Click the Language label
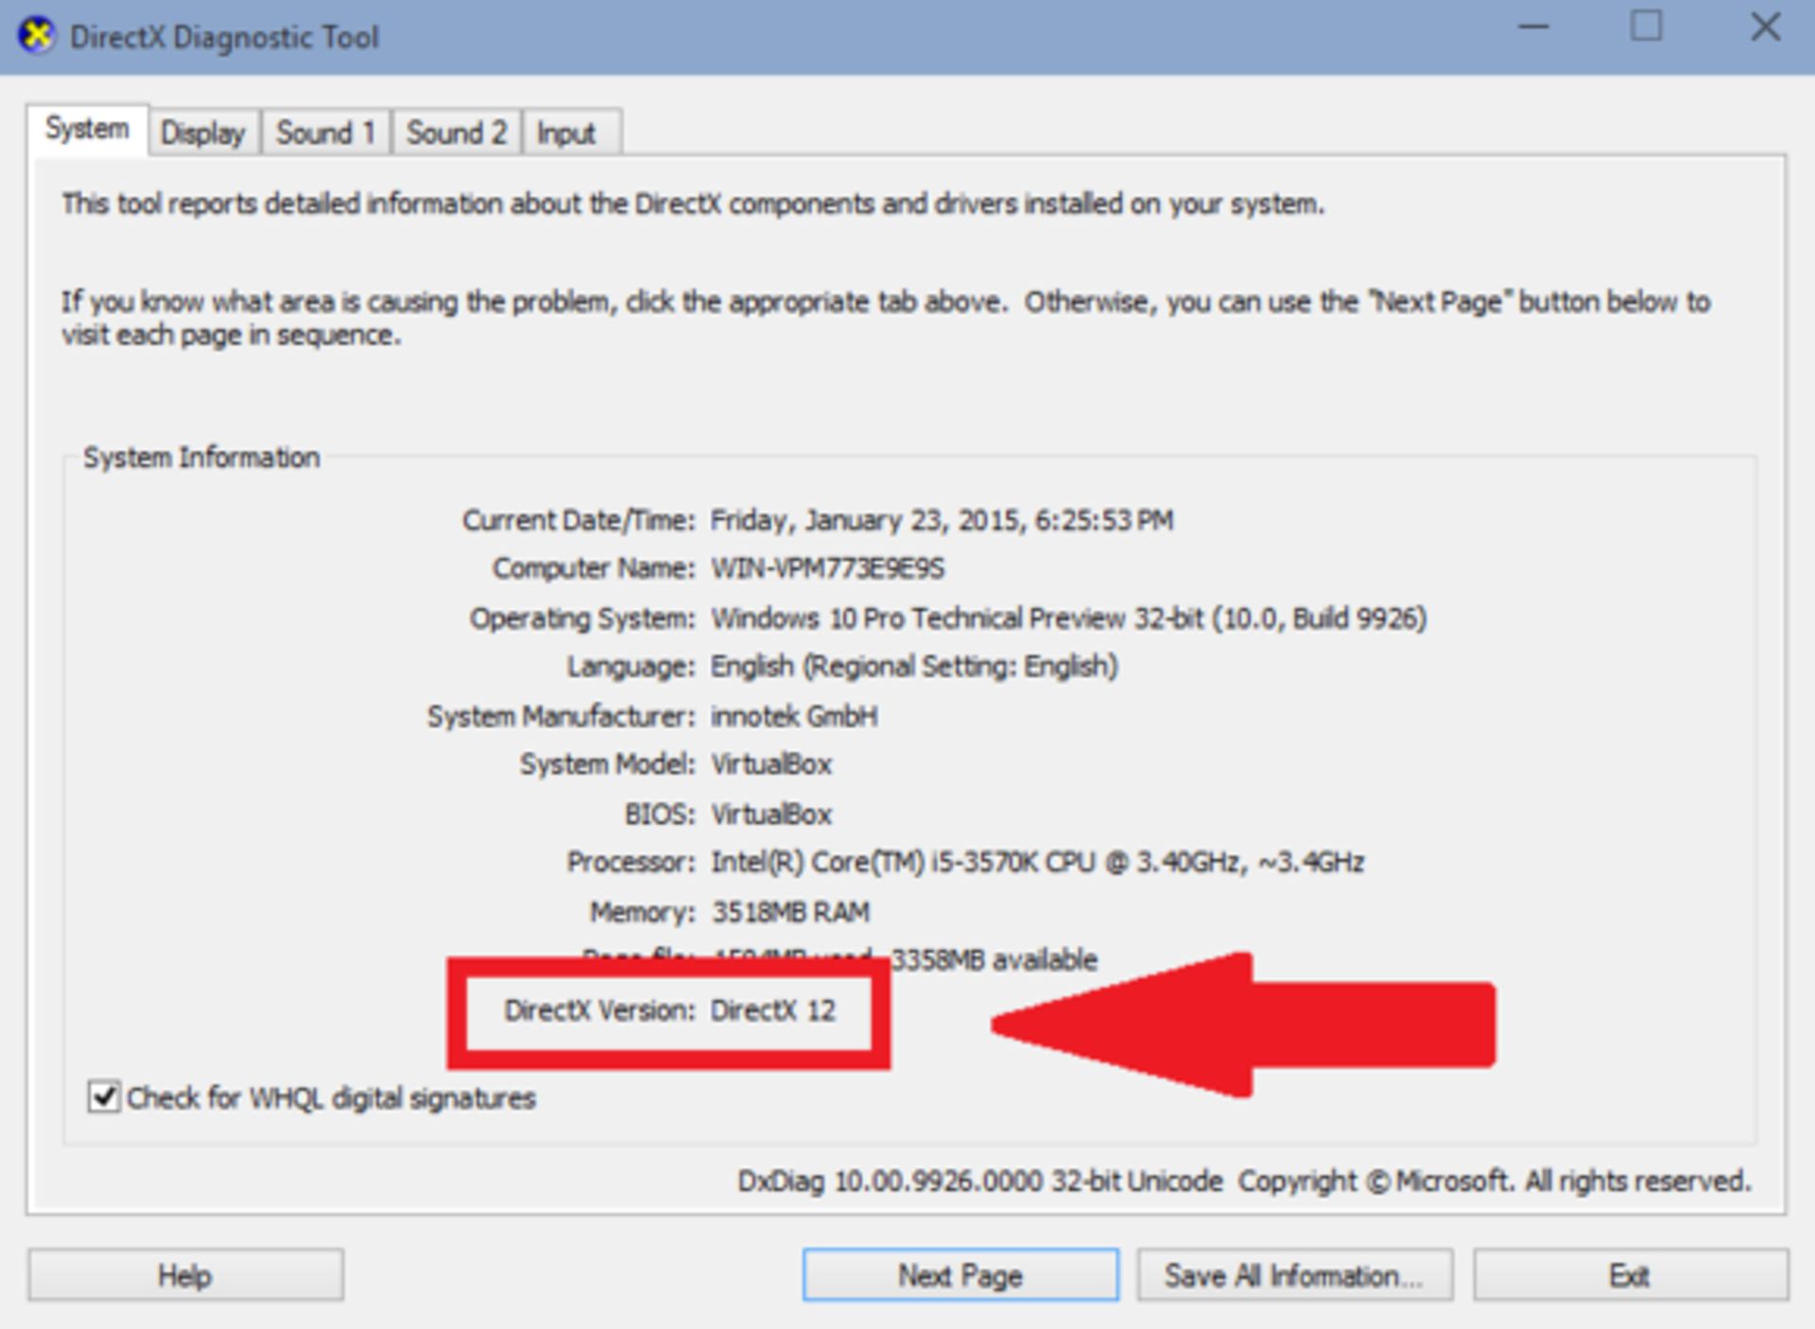Screen dimensions: 1815x1329 (x=631, y=666)
